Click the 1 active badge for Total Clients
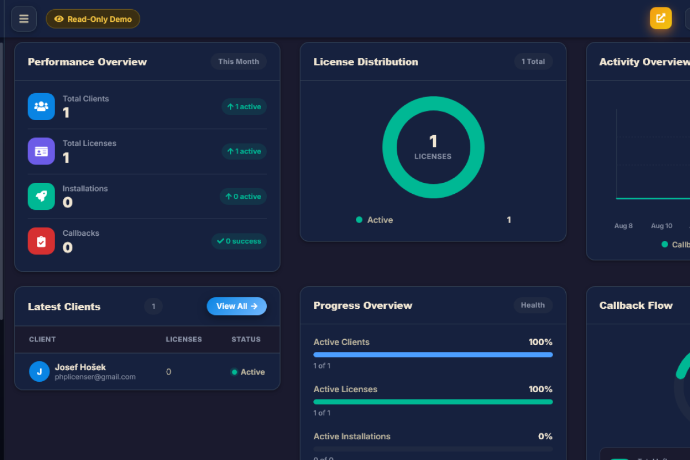 pos(244,106)
